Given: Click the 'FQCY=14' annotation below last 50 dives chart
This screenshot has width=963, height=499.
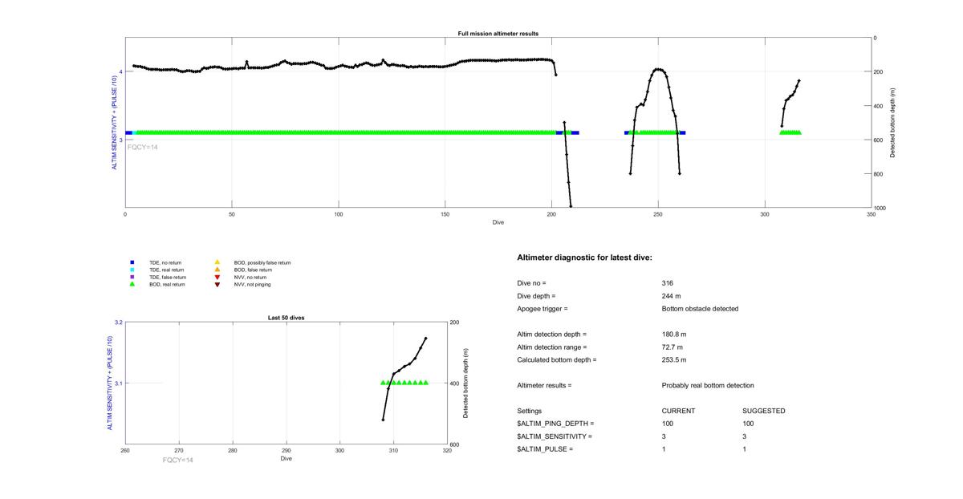Looking at the screenshot, I should point(177,460).
